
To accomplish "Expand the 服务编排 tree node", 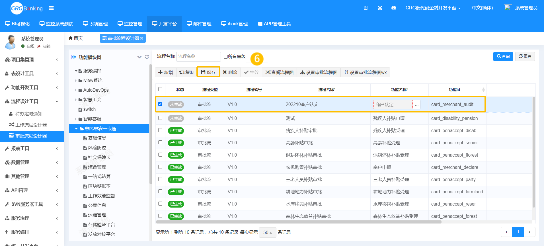I will point(76,71).
